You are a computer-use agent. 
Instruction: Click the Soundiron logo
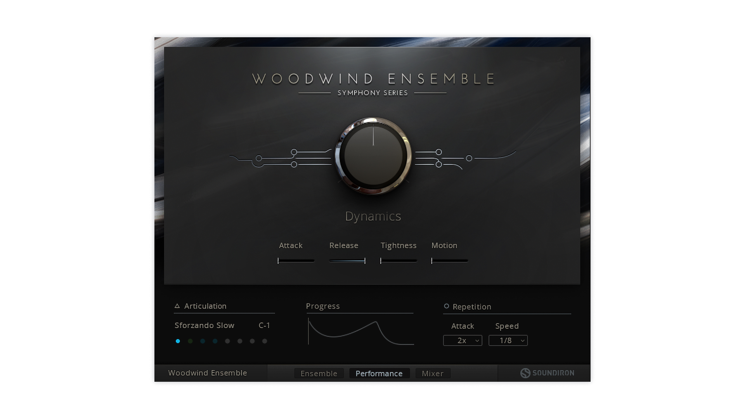pyautogui.click(x=547, y=373)
